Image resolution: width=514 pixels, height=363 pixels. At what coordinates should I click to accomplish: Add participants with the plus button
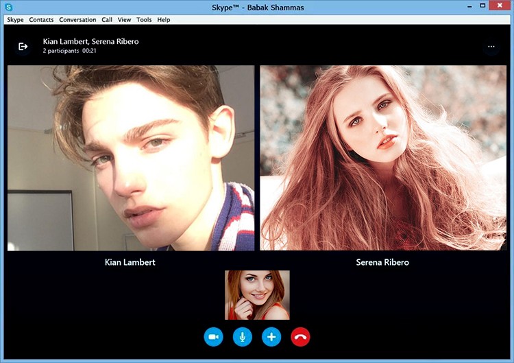pos(271,337)
